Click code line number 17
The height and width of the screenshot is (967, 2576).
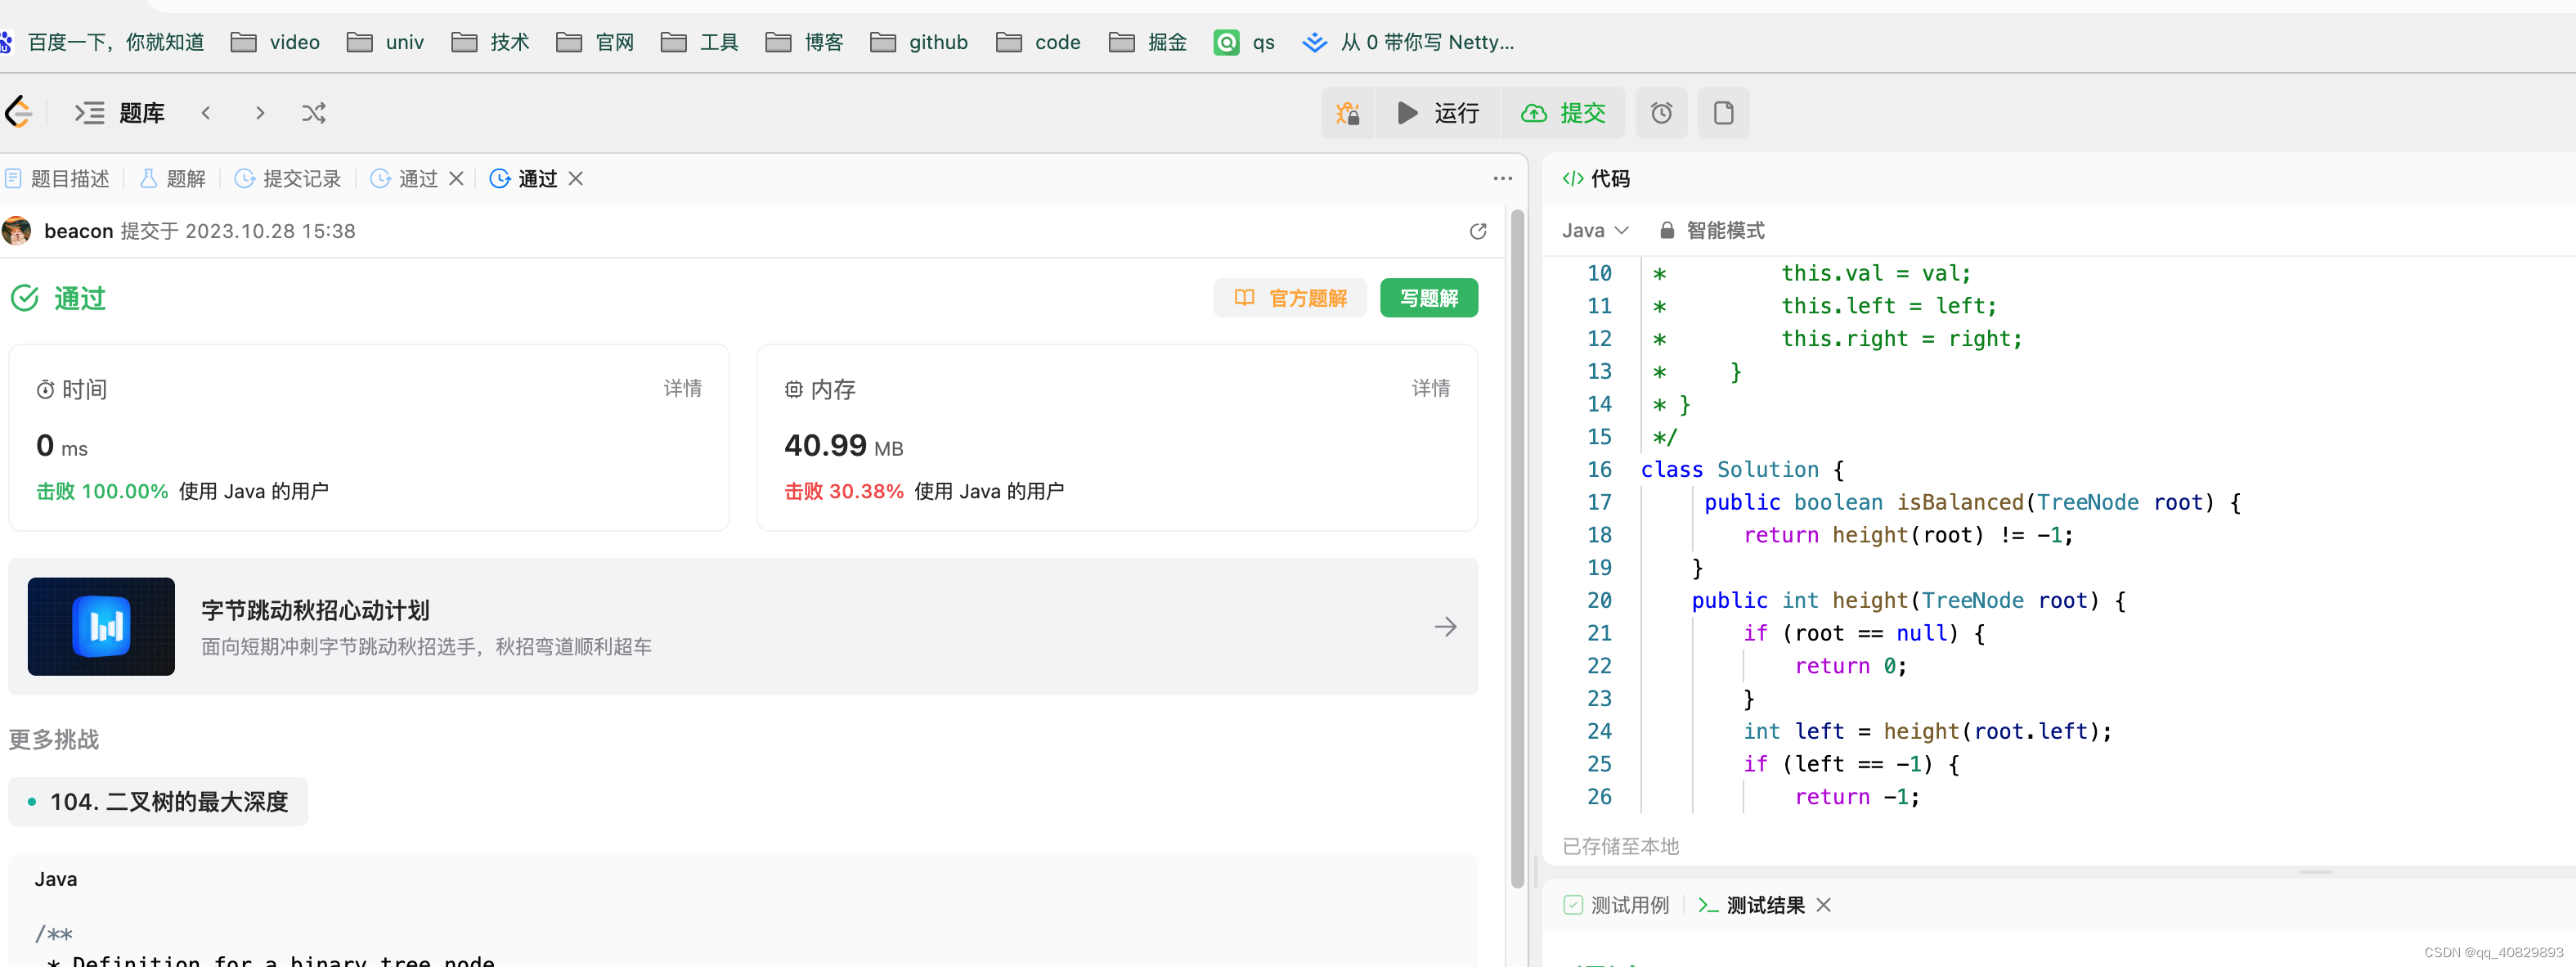point(1599,502)
